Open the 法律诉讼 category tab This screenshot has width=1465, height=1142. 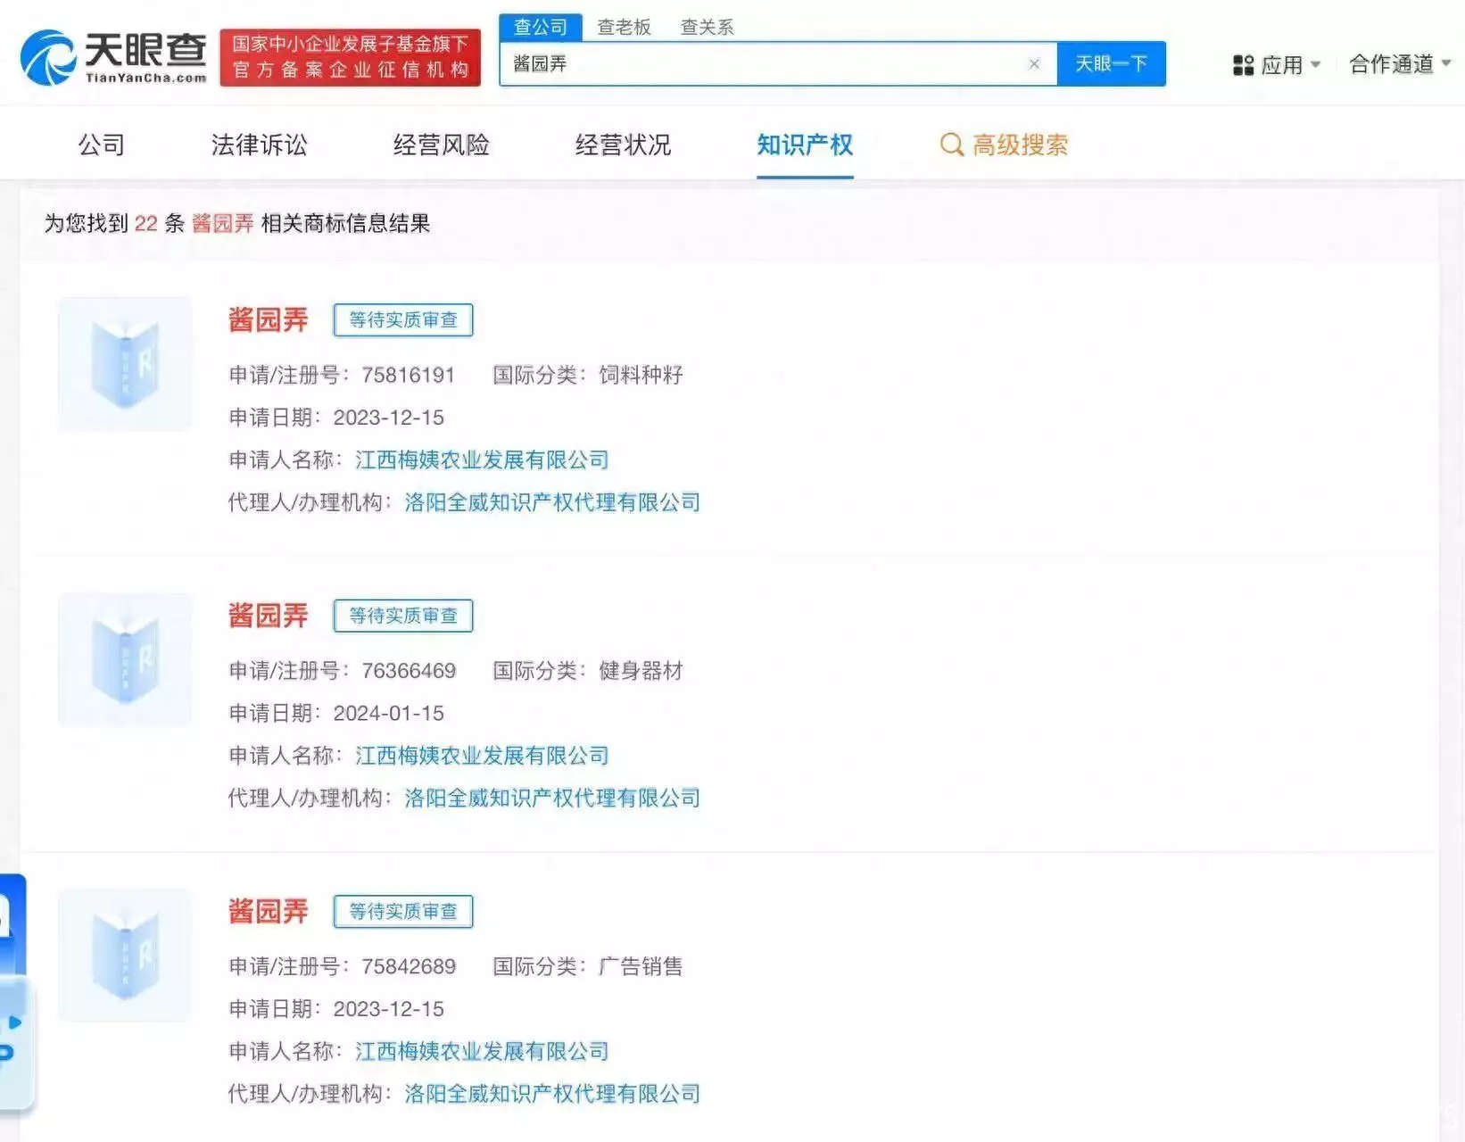[259, 145]
